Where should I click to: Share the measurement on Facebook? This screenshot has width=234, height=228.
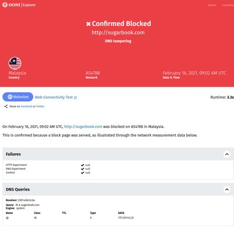(26, 106)
